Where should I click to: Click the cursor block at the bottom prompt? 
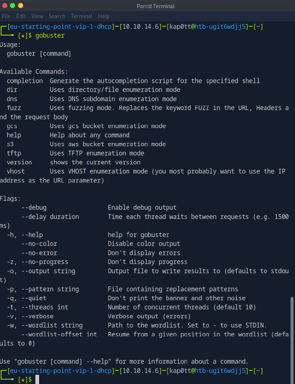(x=37, y=380)
